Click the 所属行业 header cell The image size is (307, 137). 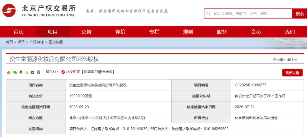[201, 118]
